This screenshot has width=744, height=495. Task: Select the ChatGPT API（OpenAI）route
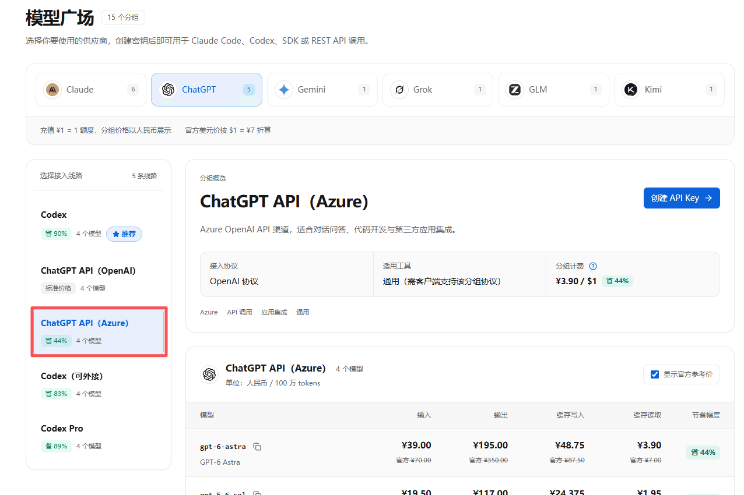coord(99,279)
